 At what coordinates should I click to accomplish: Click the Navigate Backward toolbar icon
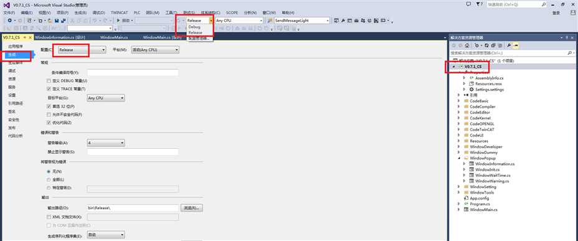(10, 21)
